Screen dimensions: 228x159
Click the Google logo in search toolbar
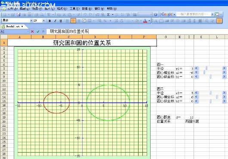166,14
